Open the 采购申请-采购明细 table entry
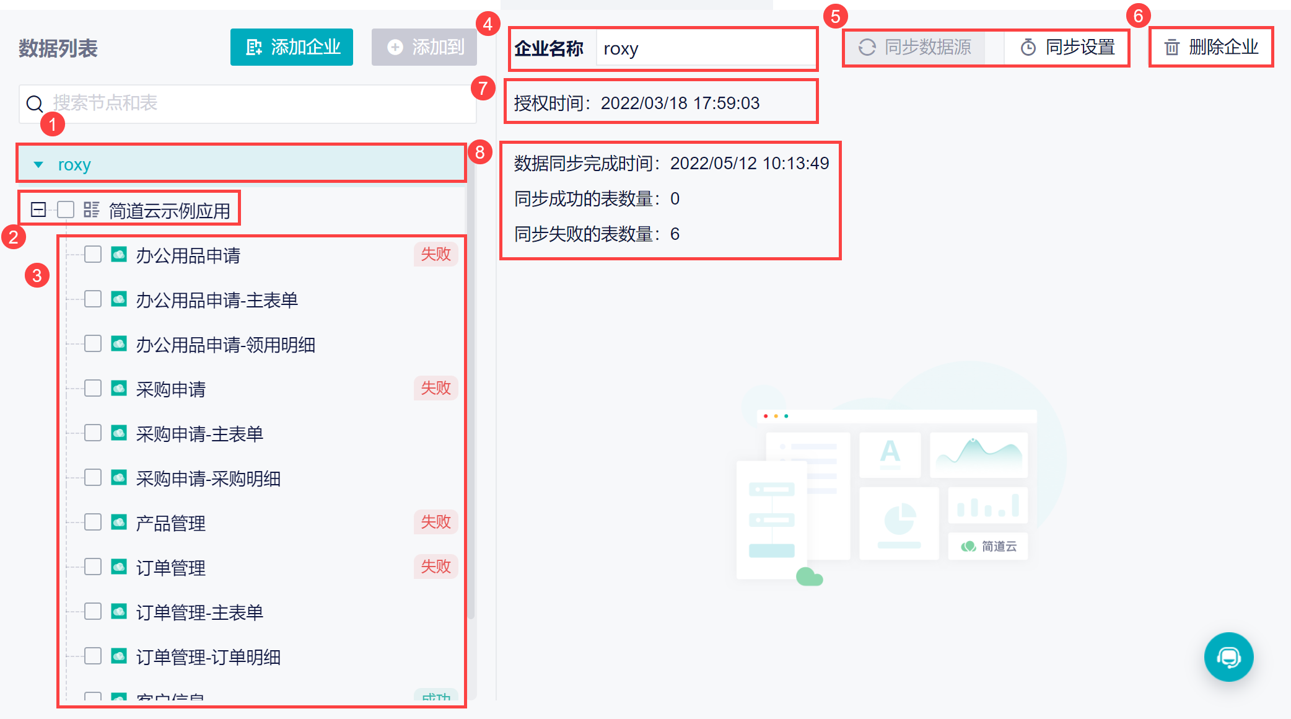1291x719 pixels. point(208,479)
